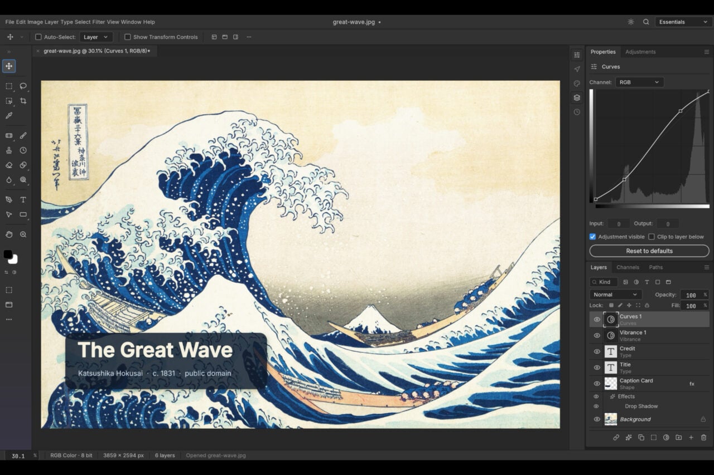714x475 pixels.
Task: Select the Type tool in toolbar
Action: click(23, 199)
